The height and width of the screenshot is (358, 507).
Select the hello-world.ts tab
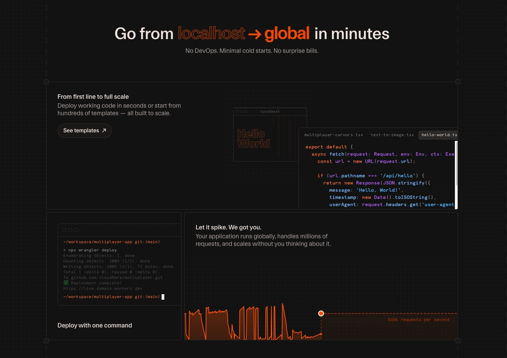[439, 135]
